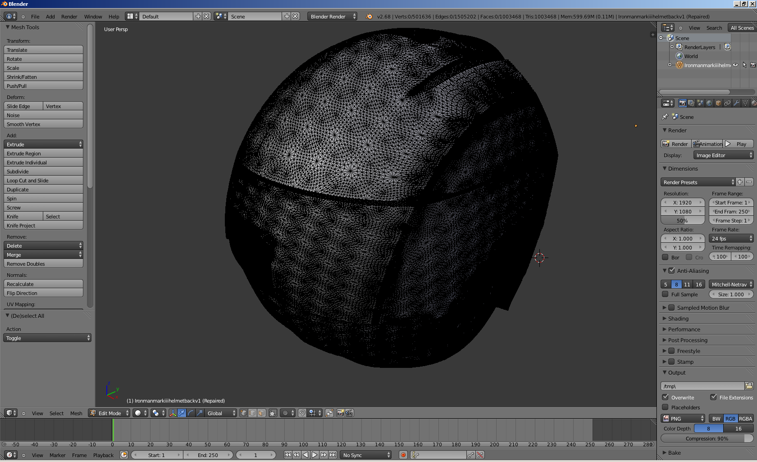Image resolution: width=757 pixels, height=462 pixels.
Task: Open the Merge dropdown menu
Action: coord(43,254)
